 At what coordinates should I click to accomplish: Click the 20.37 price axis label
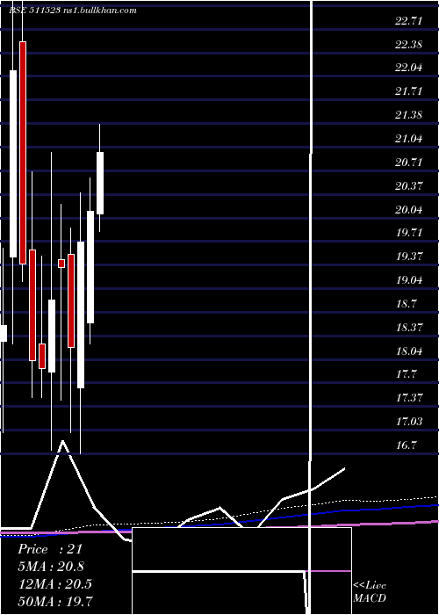click(409, 185)
